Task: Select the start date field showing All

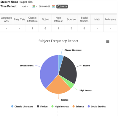Action: click(x=25, y=6)
